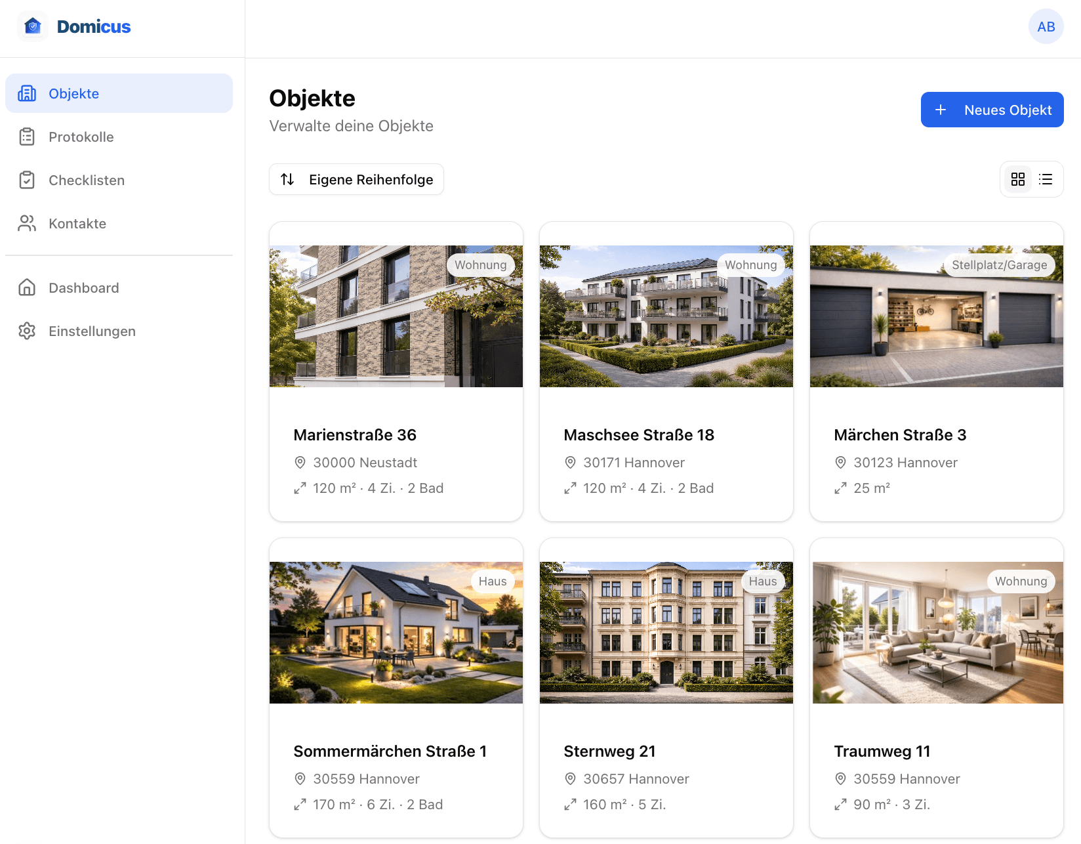Image resolution: width=1081 pixels, height=844 pixels.
Task: Select the Objekte building icon in sidebar
Action: click(x=27, y=93)
